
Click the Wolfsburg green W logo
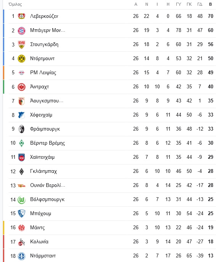click(21, 200)
